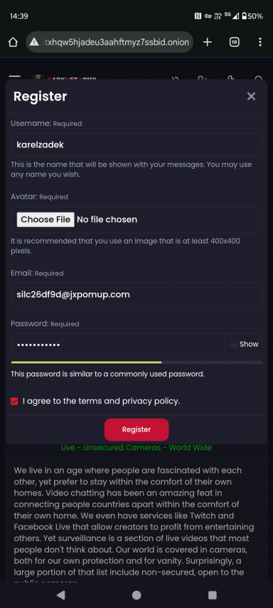Click the red Register button
The image size is (273, 608).
136,429
